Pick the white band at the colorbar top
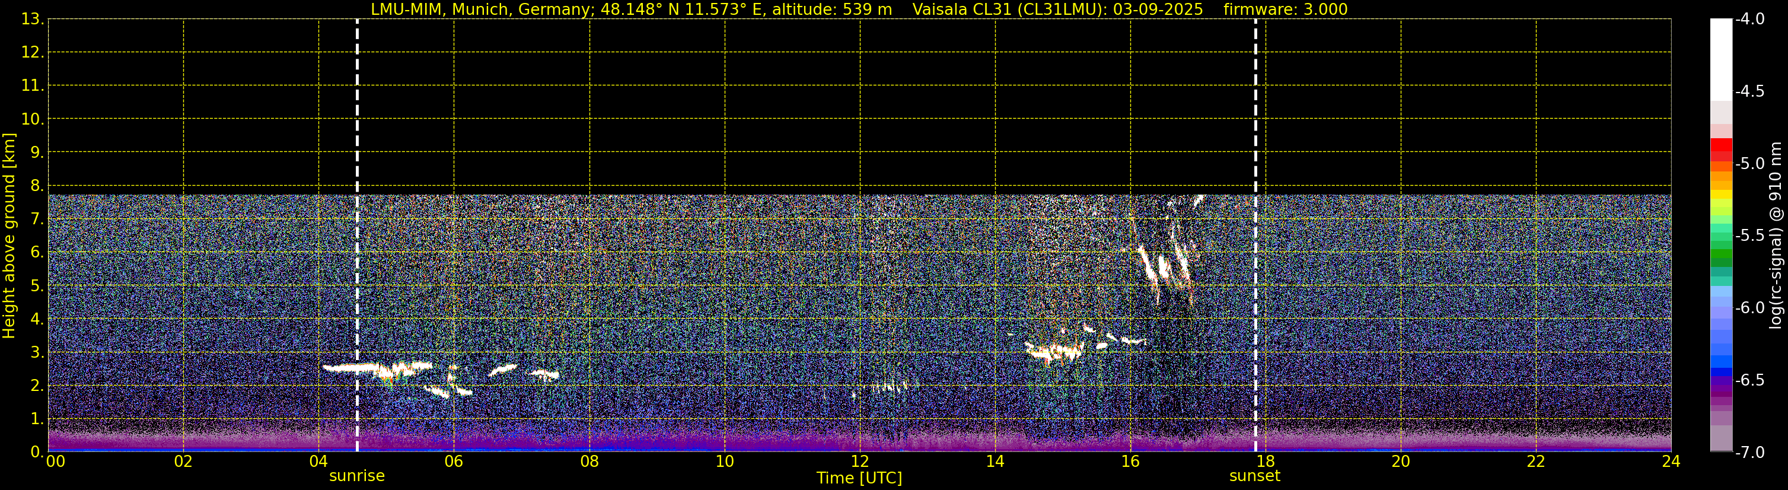 (x=1722, y=59)
